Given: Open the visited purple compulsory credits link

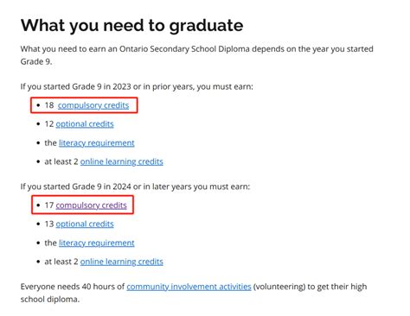Looking at the screenshot, I should [x=91, y=205].
